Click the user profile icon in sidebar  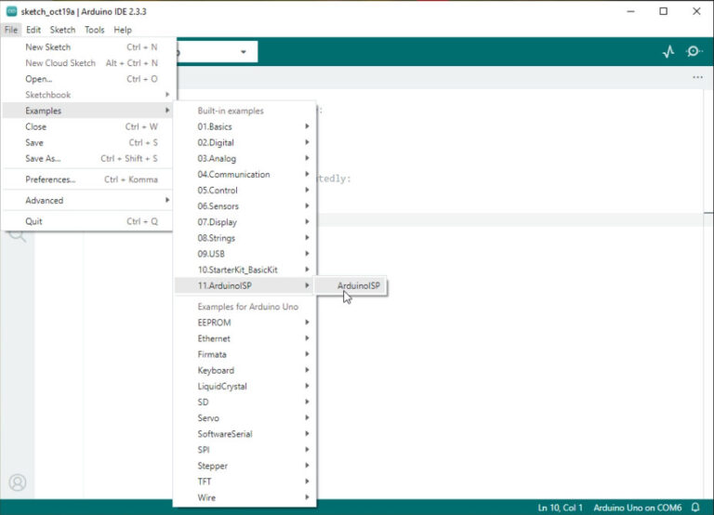[17, 482]
